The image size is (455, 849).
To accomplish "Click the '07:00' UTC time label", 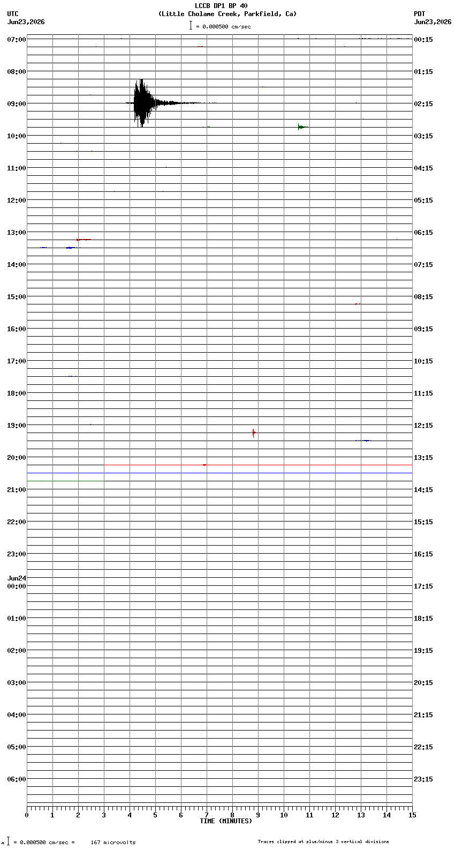I will [17, 40].
